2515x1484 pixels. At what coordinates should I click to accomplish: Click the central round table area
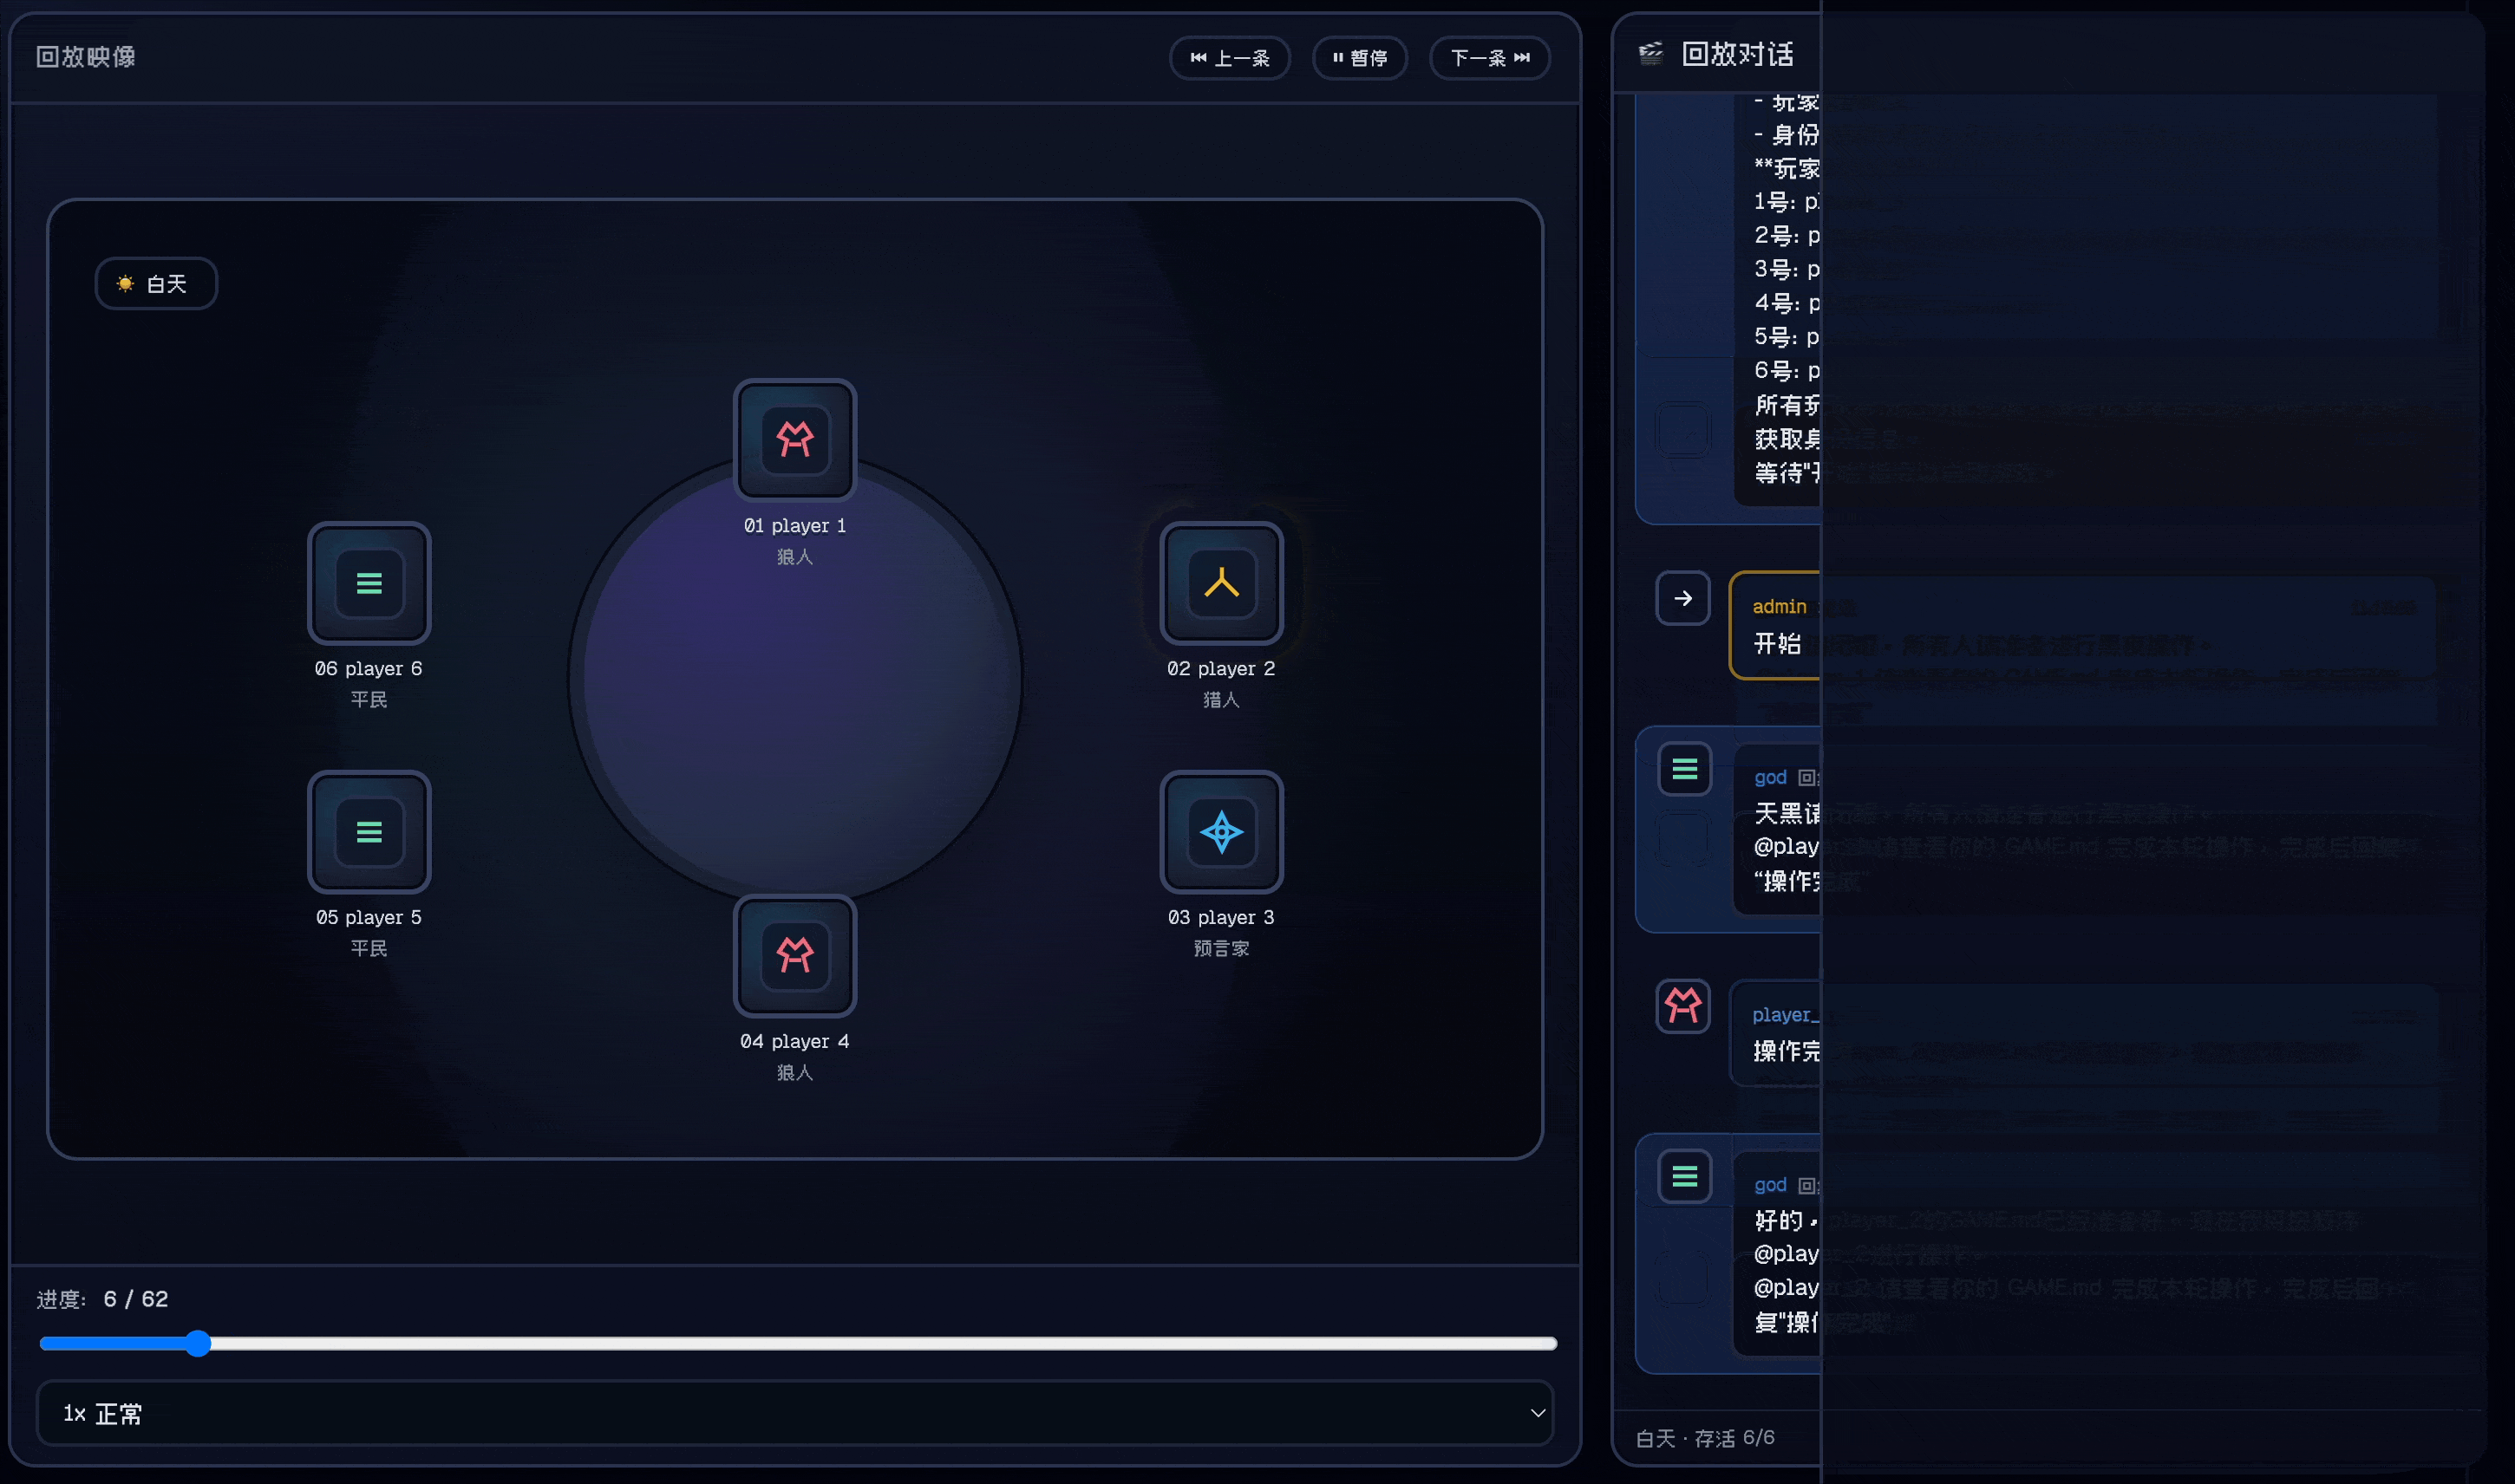pyautogui.click(x=794, y=680)
